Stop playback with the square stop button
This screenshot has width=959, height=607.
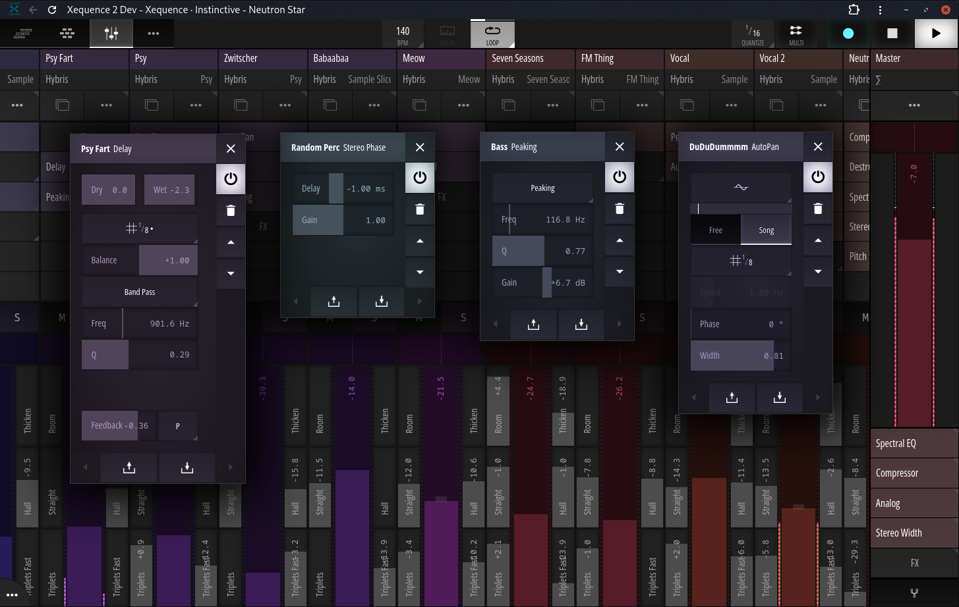[x=892, y=33]
